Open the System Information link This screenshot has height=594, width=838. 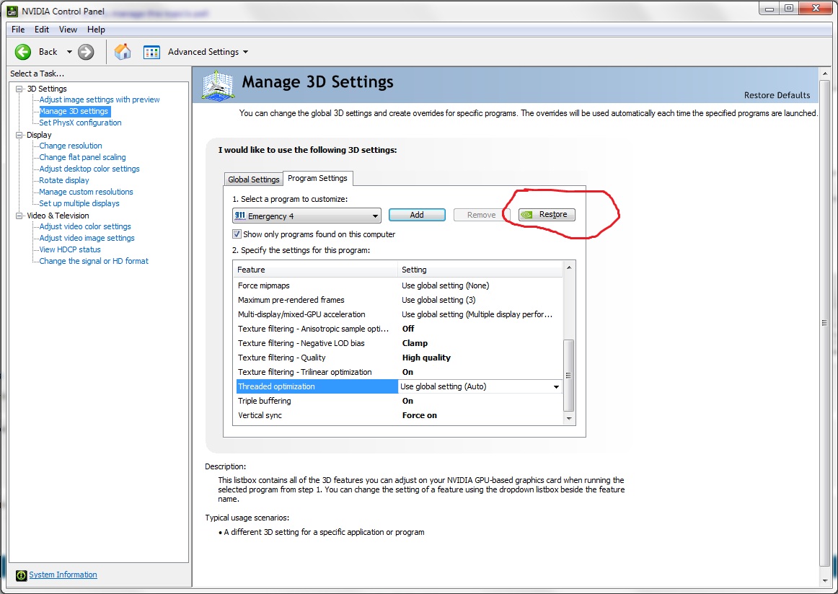(63, 575)
